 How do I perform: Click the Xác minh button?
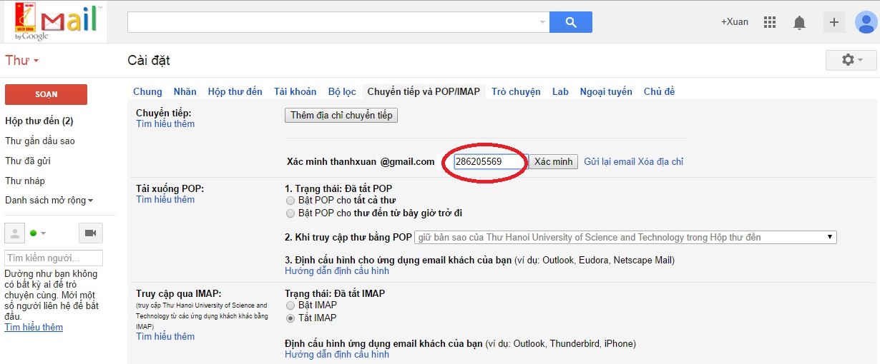click(x=553, y=161)
